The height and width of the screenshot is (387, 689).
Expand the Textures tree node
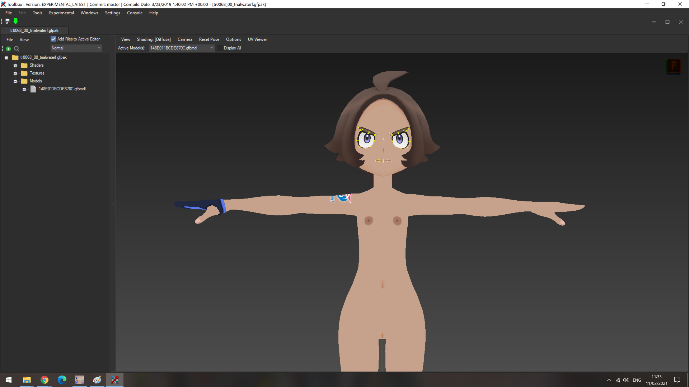[15, 73]
